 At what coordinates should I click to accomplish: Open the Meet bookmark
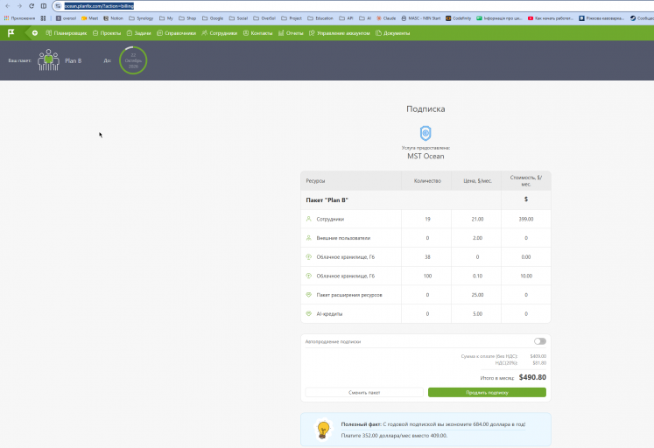(x=89, y=18)
